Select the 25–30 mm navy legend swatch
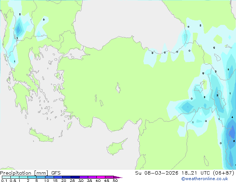 coord(75,177)
